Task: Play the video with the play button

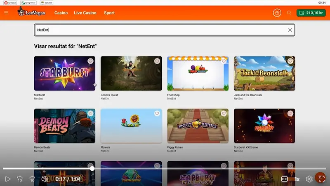Action: [8, 179]
